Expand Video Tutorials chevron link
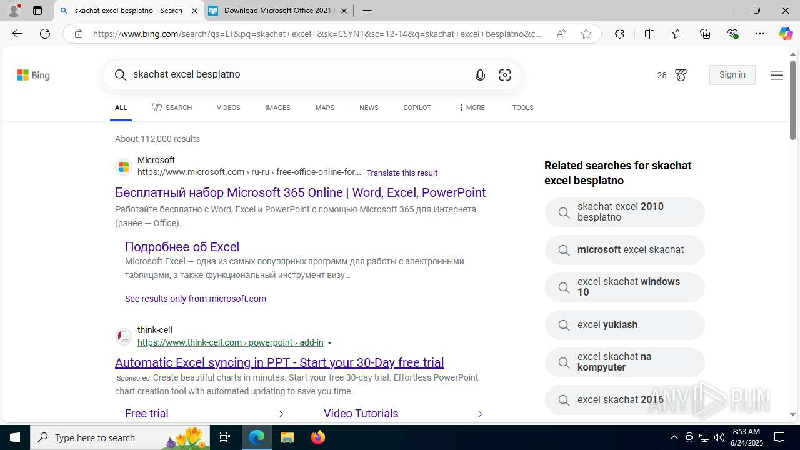Screen dimensions: 800x450 coord(480,414)
